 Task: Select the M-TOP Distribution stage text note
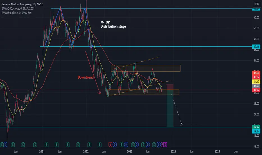click(x=113, y=24)
